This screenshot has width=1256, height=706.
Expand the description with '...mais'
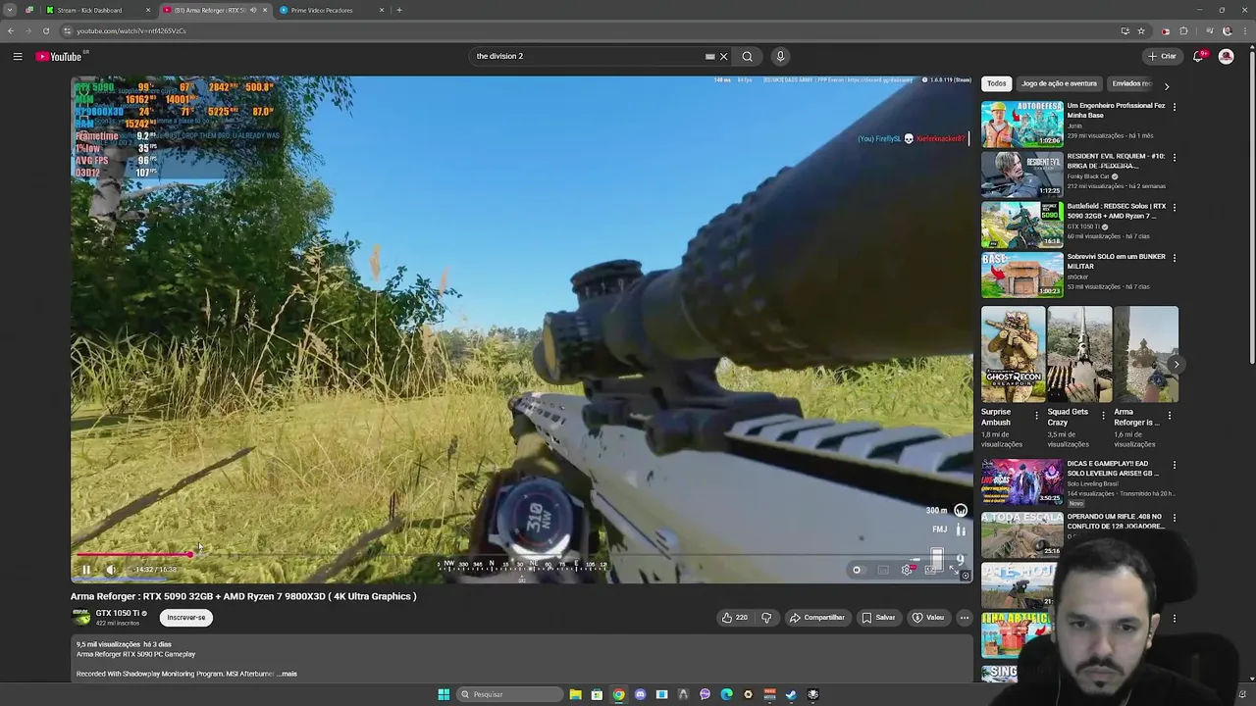(287, 675)
